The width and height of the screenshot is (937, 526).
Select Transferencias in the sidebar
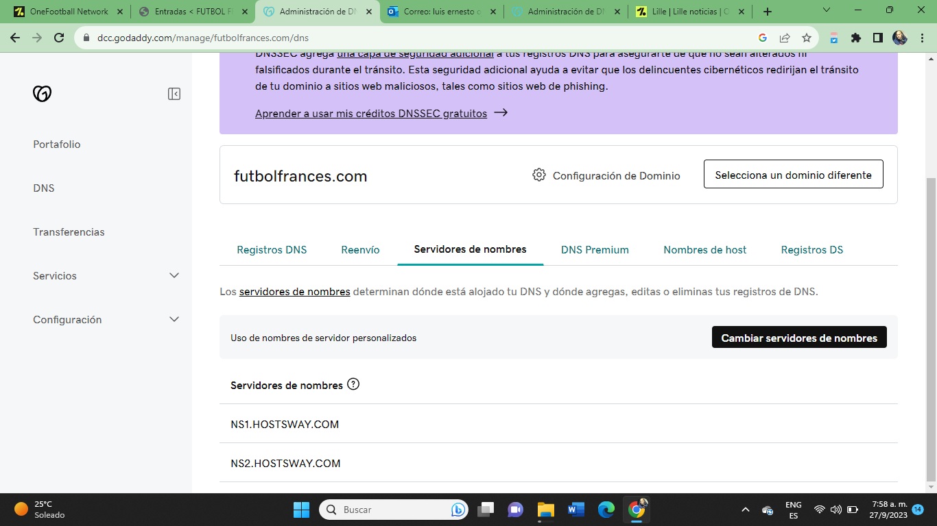pyautogui.click(x=69, y=232)
